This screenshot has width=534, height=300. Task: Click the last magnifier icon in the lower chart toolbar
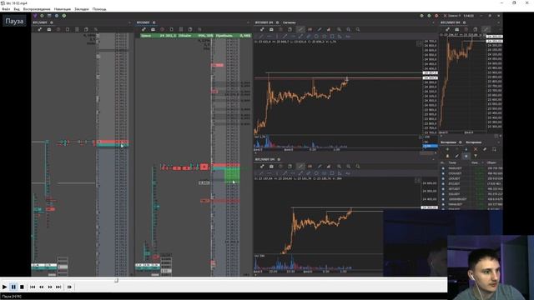[358, 167]
